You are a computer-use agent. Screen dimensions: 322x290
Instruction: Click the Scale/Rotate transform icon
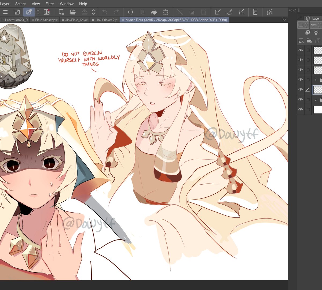pos(166,12)
